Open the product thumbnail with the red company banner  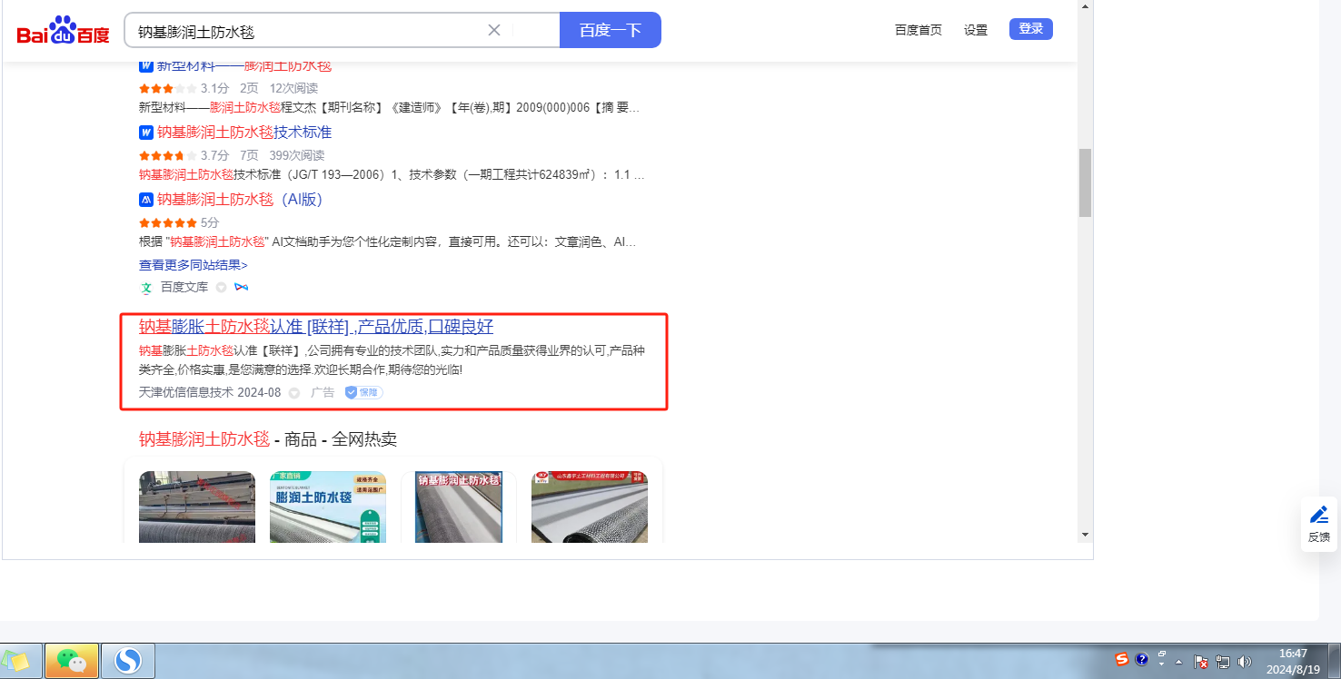(x=590, y=507)
